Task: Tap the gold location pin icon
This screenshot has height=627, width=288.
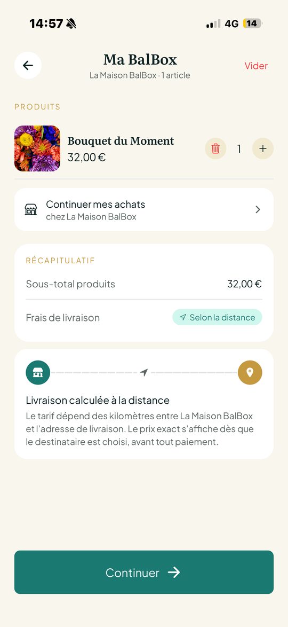Action: tap(250, 373)
